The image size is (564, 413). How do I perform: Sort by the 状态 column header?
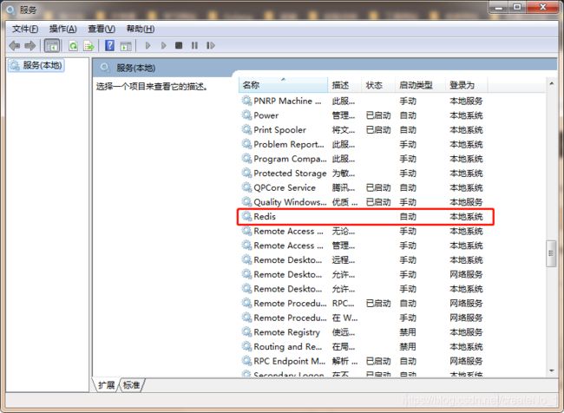(x=378, y=85)
